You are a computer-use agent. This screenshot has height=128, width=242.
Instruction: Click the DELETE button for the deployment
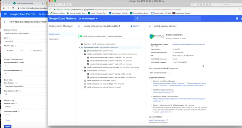135,26
